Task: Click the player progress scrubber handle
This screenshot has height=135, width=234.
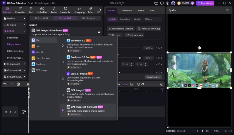Action: pos(168,127)
